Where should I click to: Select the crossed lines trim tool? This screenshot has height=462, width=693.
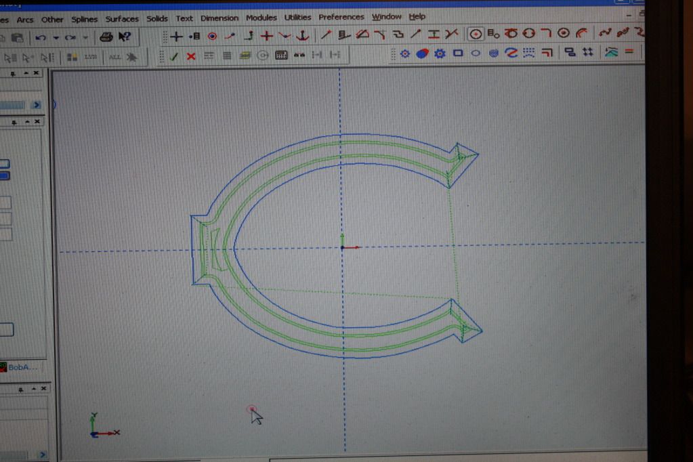(451, 34)
